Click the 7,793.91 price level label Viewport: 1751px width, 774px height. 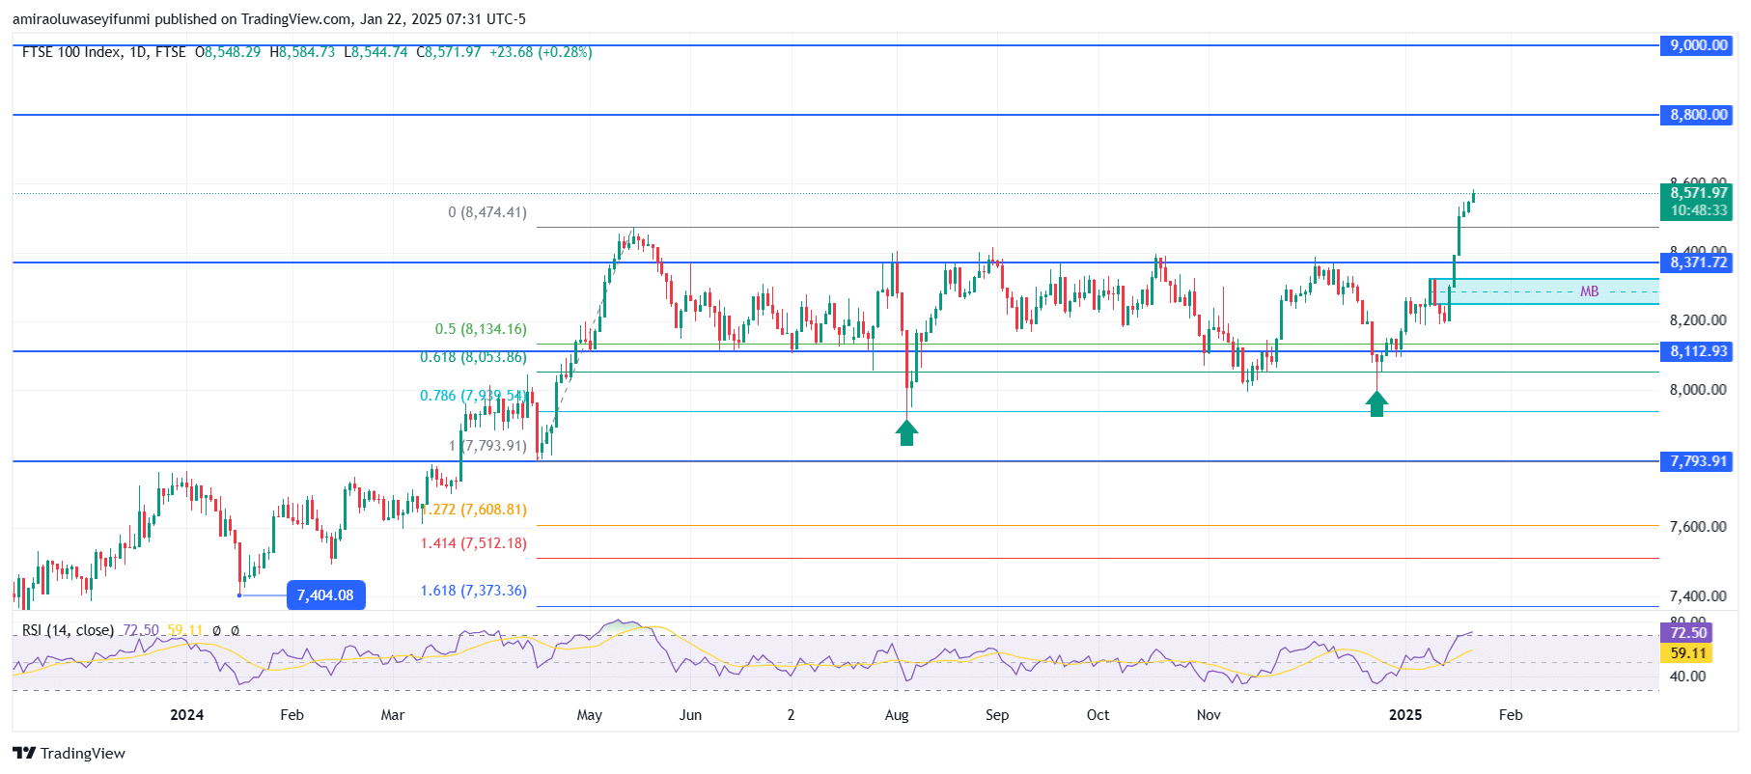1698,461
